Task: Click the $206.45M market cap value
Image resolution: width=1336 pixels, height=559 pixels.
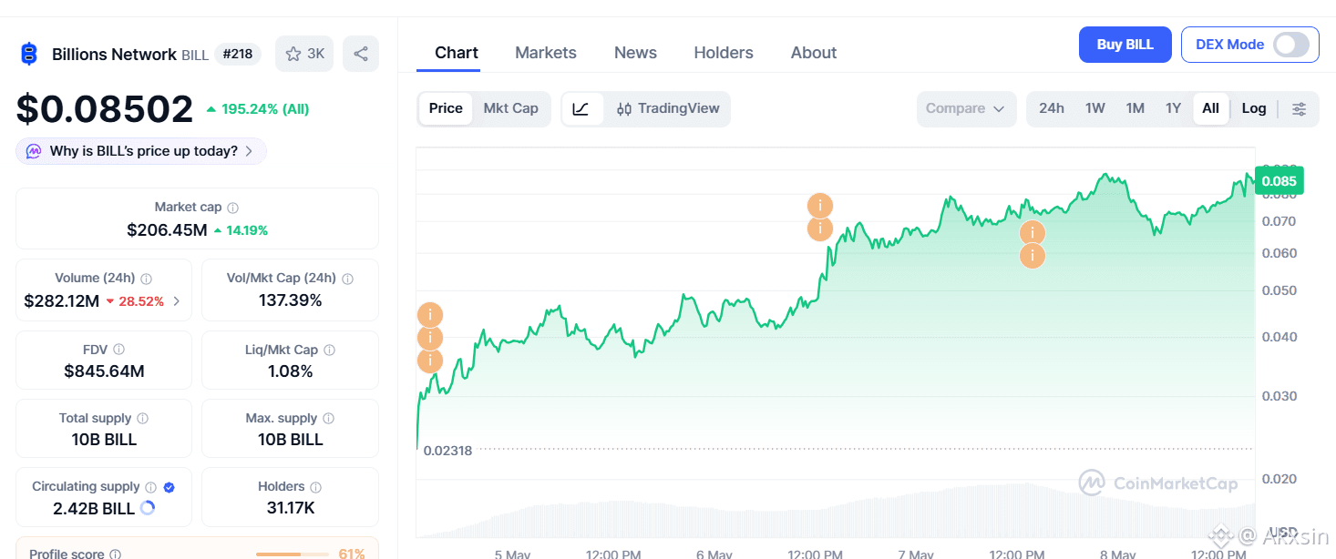Action: click(x=167, y=230)
